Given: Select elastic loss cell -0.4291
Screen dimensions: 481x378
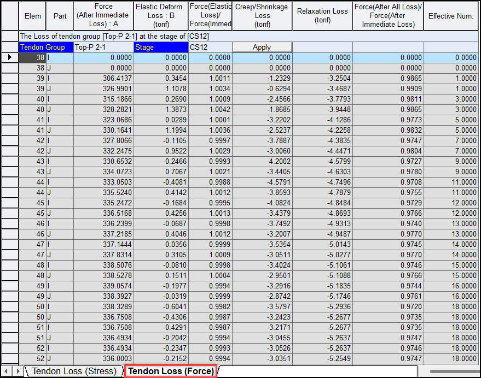Looking at the screenshot, I should 161,327.
